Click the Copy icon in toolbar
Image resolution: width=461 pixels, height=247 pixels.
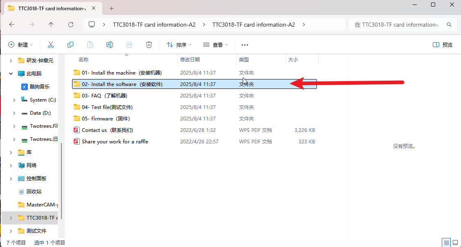(x=70, y=45)
